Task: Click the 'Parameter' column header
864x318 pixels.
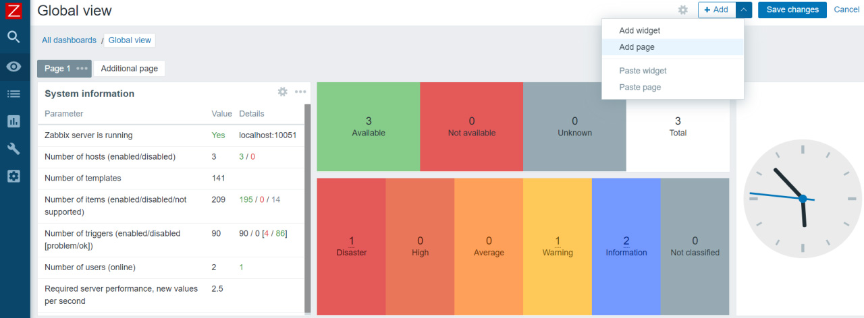Action: point(64,114)
